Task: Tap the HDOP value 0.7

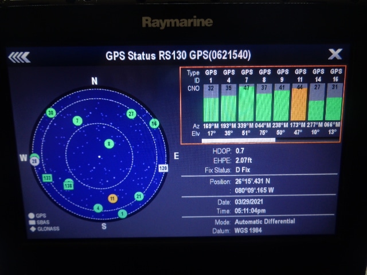Action: tap(240, 151)
